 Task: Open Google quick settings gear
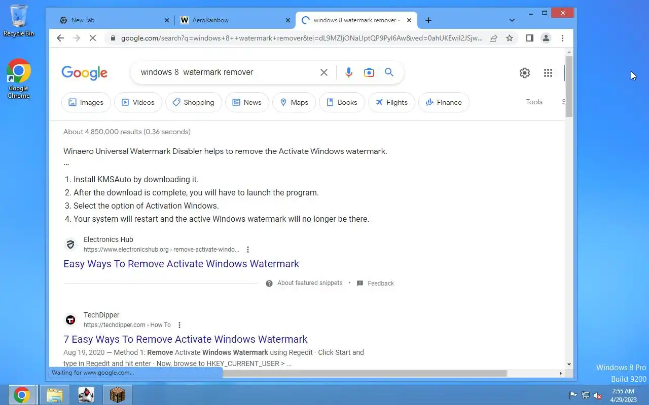pos(525,73)
